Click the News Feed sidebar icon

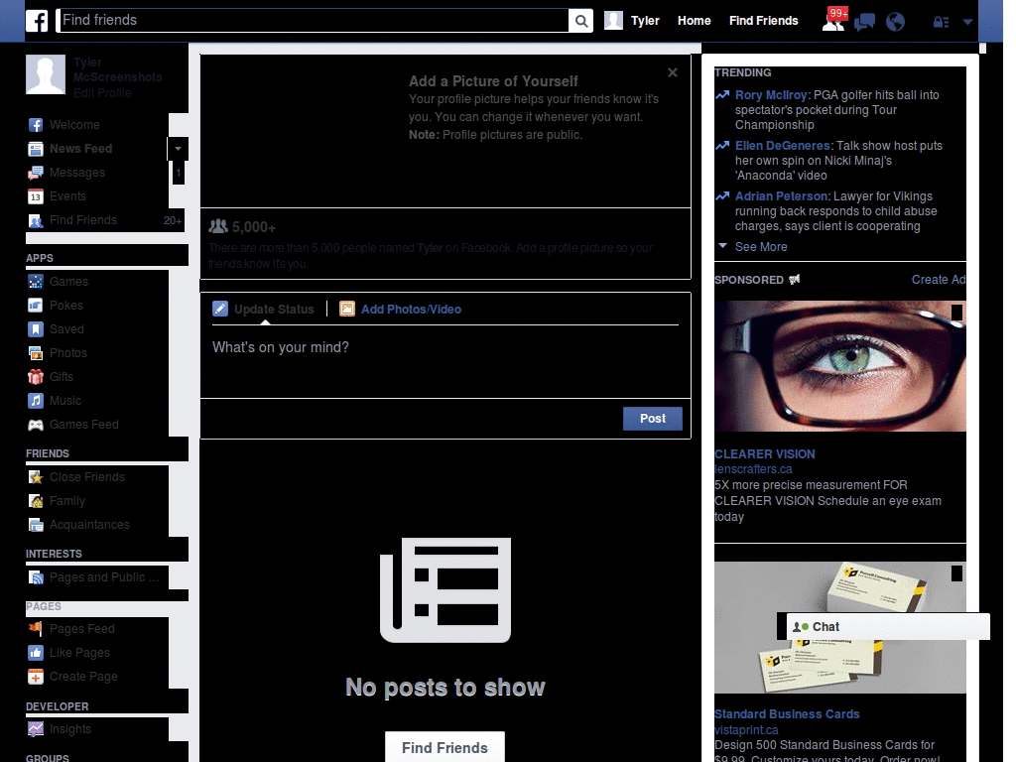point(36,149)
